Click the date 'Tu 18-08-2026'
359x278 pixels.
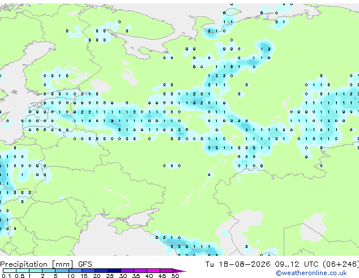(238, 264)
